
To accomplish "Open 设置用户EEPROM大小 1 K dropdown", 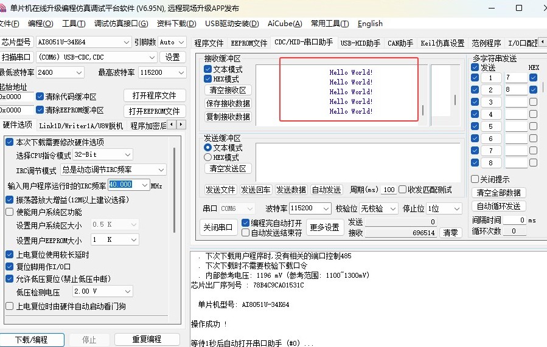I will (x=115, y=239).
